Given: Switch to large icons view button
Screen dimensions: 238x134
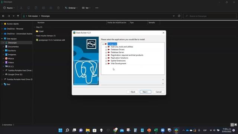Looking at the screenshot, I should 235,125.
